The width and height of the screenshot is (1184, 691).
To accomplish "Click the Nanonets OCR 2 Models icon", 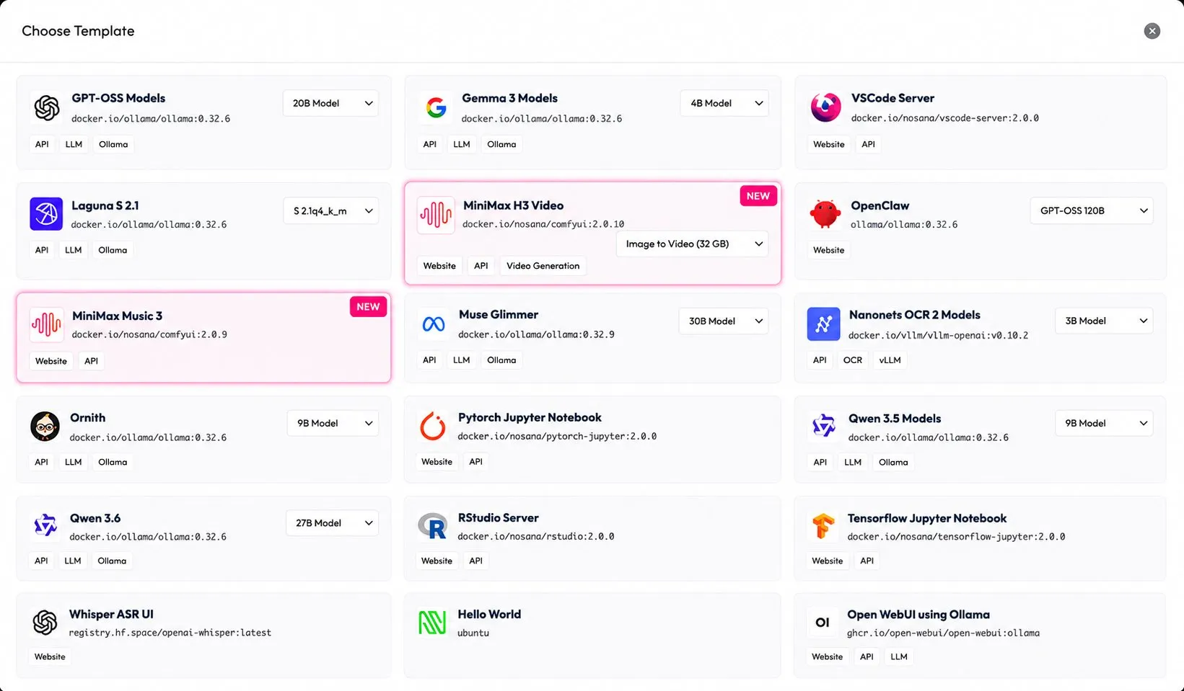I will 823,324.
